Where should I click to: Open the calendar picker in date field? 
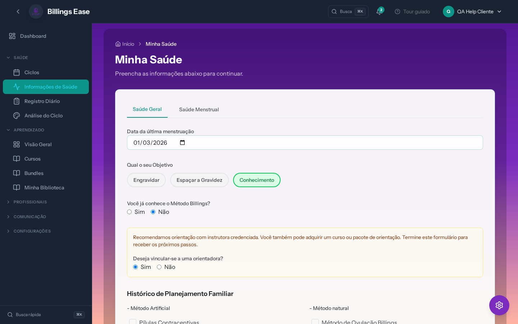(x=182, y=143)
